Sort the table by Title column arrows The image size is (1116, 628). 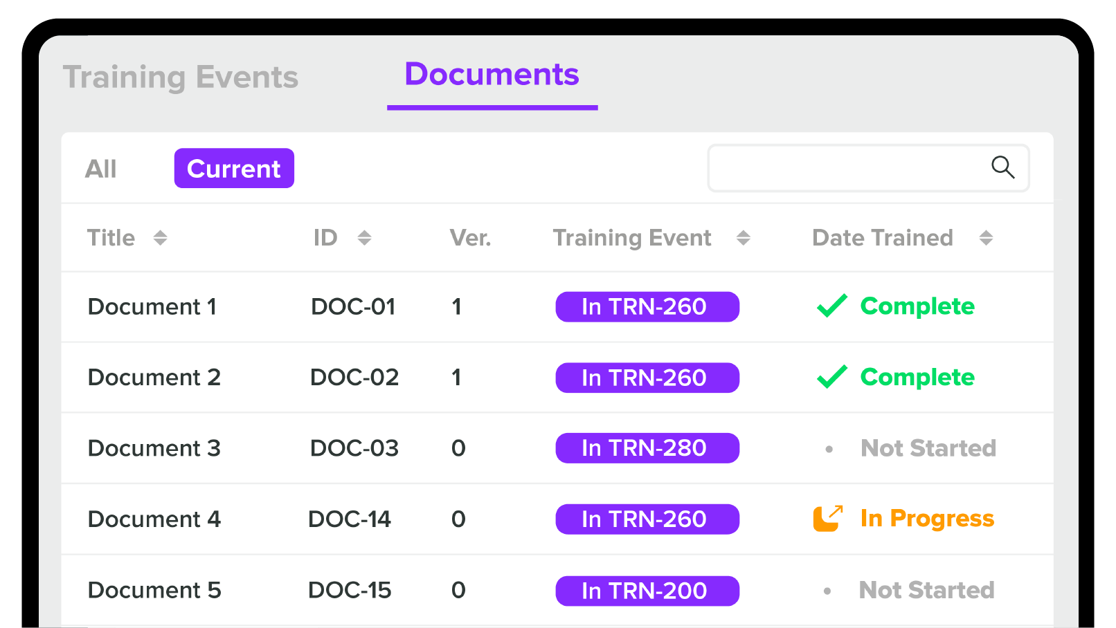[160, 238]
